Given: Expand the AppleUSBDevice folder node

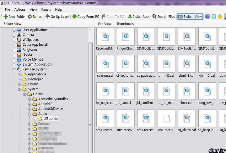Looking at the screenshot, I should [x=30, y=109].
